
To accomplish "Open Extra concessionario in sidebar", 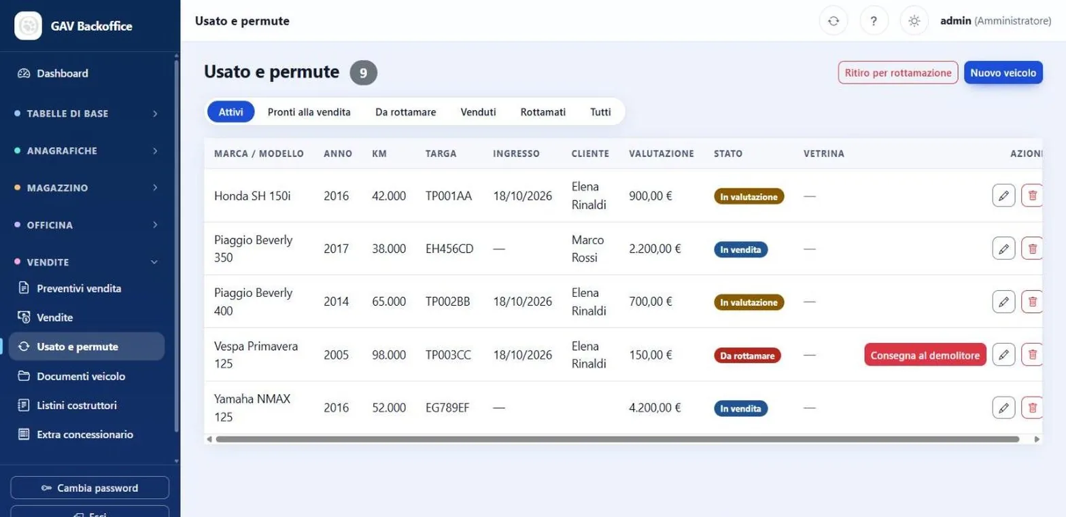I will 87,434.
